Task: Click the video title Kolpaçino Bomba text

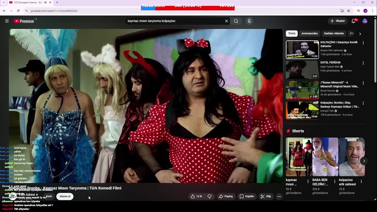Action: pos(65,188)
